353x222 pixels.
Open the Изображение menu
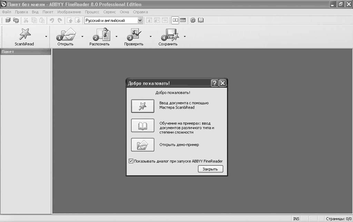[69, 12]
